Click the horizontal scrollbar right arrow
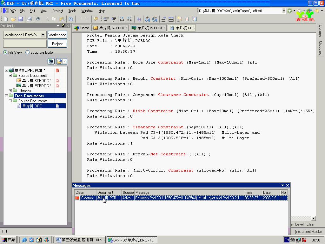Screen dimensions: 325x244 [313, 219]
